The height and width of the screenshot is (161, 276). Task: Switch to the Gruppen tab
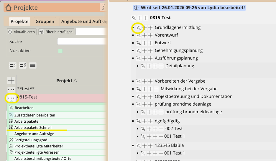point(45,22)
